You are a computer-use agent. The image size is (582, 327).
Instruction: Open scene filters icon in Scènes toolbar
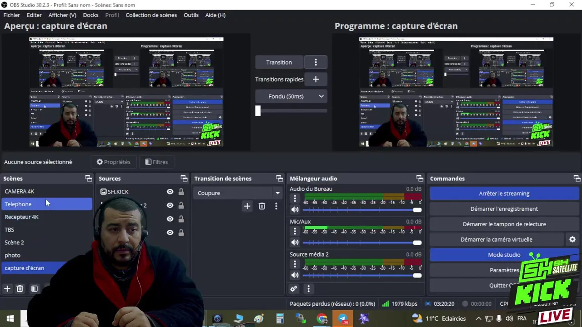click(34, 289)
